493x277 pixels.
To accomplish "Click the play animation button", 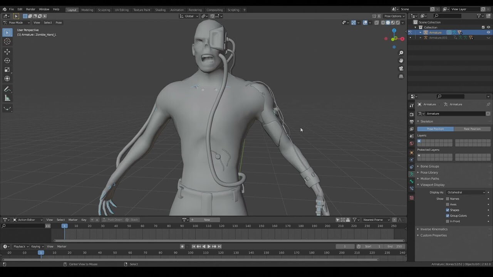I will pyautogui.click(x=209, y=246).
